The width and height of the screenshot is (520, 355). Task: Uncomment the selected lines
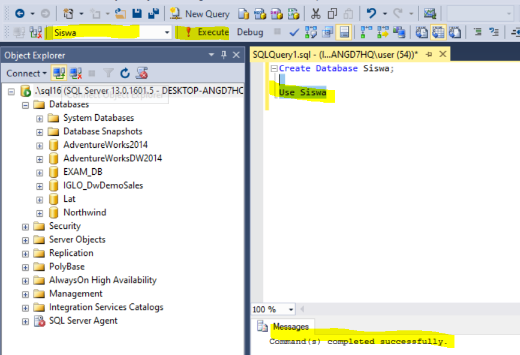[494, 32]
